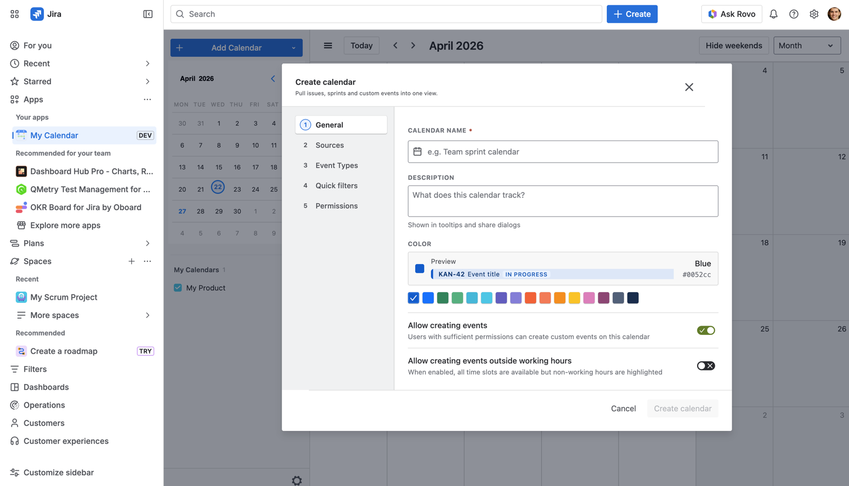Click Cancel in the dialog

(x=623, y=409)
